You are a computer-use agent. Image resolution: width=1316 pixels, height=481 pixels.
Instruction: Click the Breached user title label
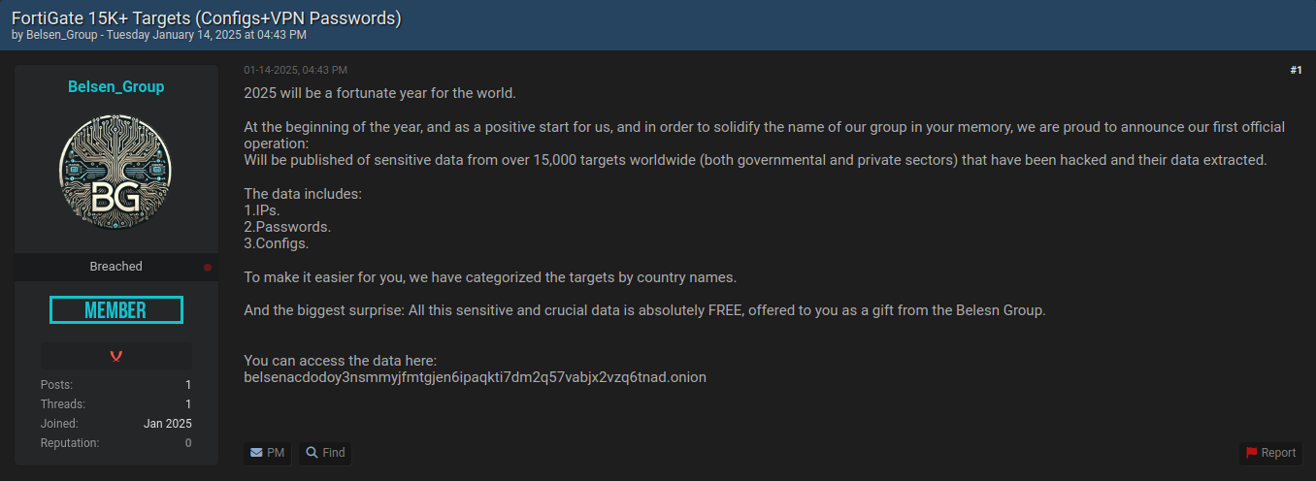point(115,267)
